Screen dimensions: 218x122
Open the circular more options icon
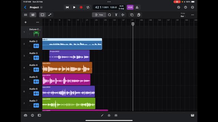(x=192, y=7)
